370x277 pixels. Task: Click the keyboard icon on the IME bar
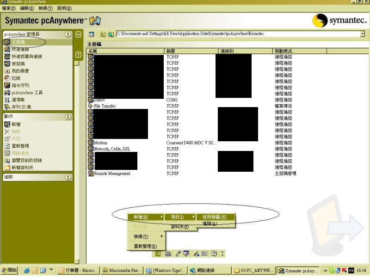[168, 253]
